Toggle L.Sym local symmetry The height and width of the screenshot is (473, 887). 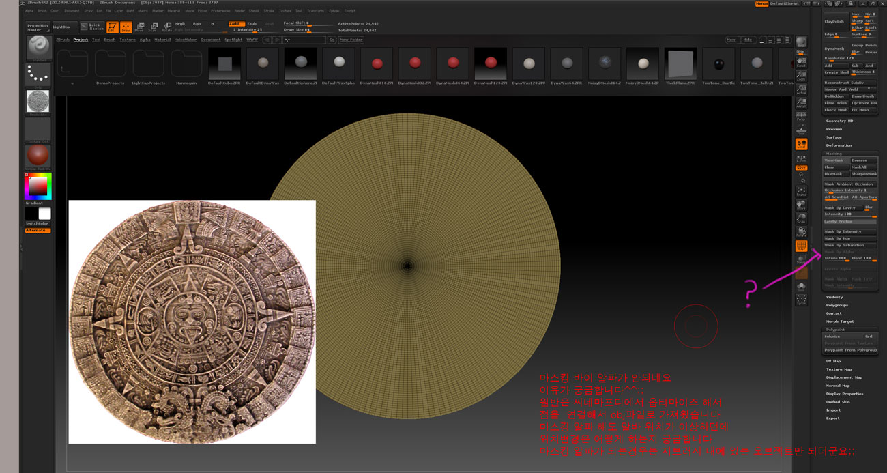click(801, 158)
